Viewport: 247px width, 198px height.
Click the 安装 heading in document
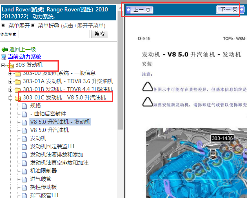click(147, 64)
